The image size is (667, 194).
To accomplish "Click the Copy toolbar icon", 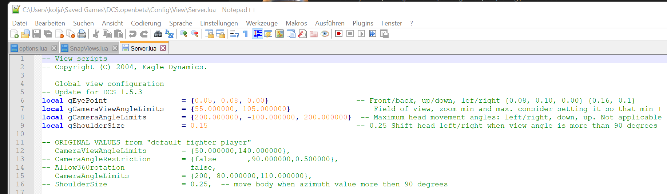I will pyautogui.click(x=107, y=34).
